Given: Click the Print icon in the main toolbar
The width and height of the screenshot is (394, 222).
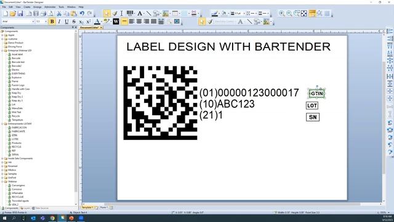Looking at the screenshot, I should click(x=43, y=14).
